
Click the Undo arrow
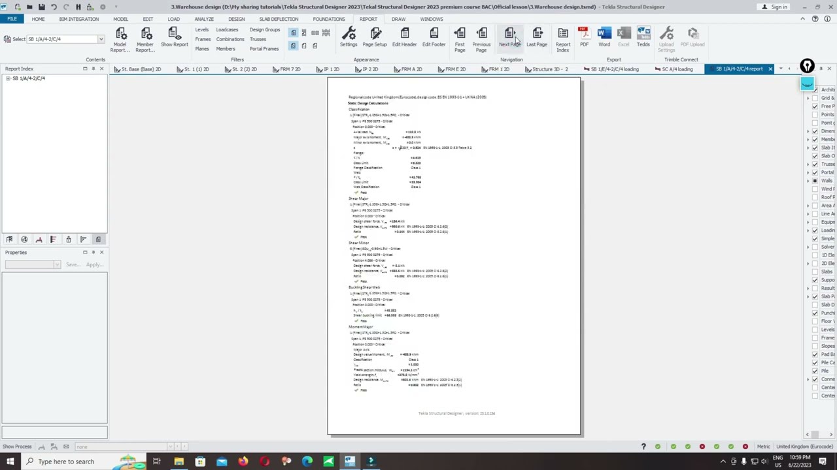tap(54, 7)
